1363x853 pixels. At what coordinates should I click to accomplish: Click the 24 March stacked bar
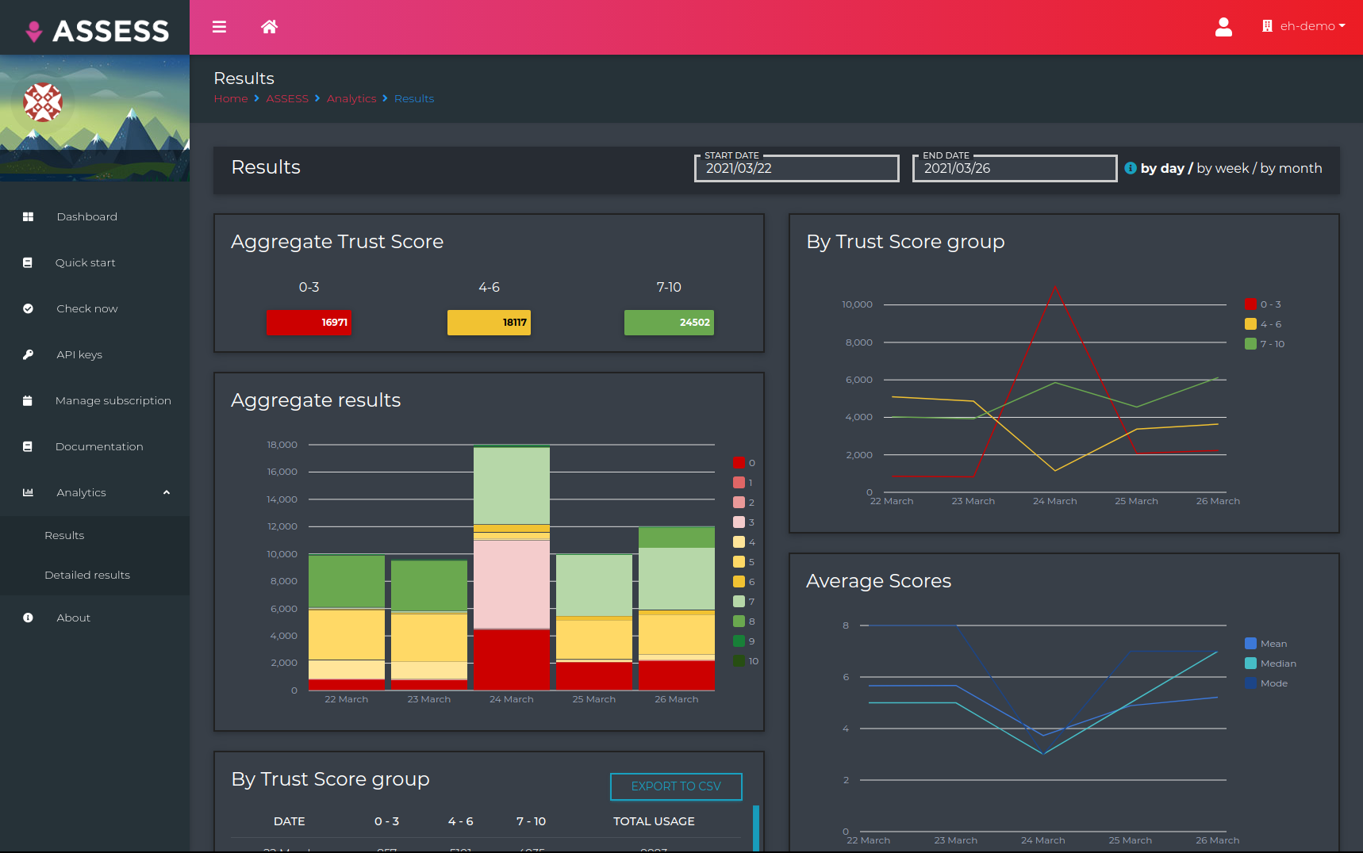512,568
